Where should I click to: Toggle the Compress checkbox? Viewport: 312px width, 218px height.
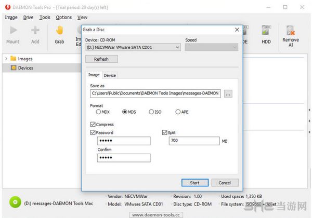pyautogui.click(x=93, y=125)
